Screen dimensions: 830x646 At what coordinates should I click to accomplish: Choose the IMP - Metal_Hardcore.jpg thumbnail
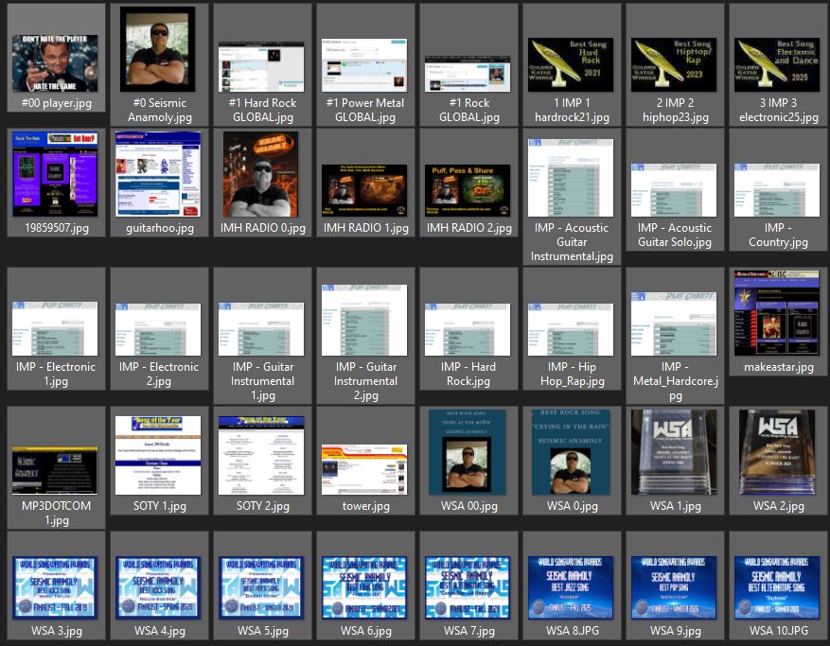click(674, 323)
